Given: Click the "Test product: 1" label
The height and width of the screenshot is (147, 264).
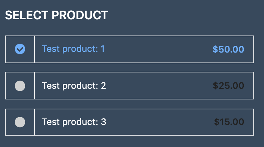Looking at the screenshot, I should click(73, 49).
